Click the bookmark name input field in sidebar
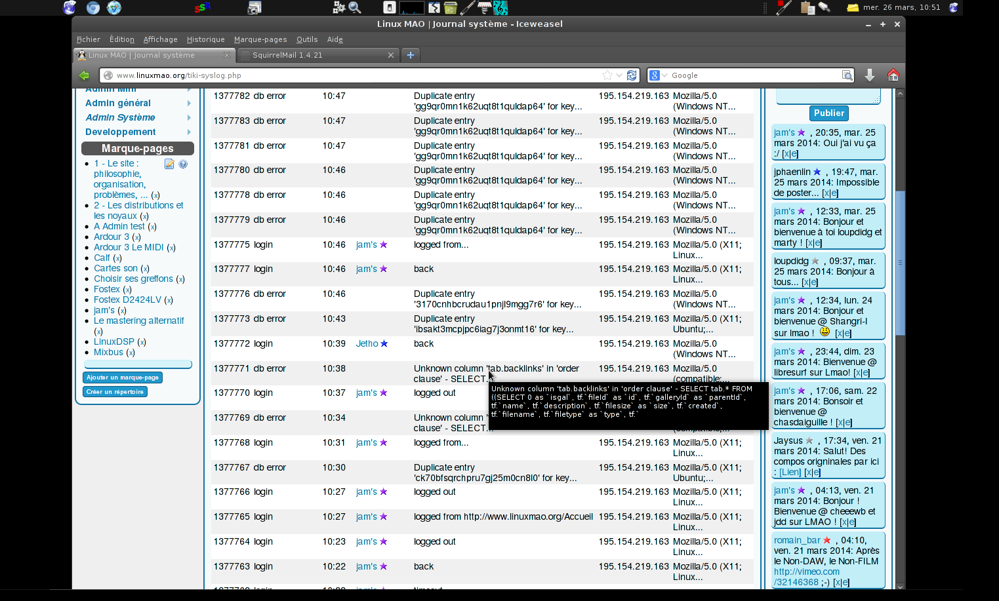 click(x=138, y=364)
